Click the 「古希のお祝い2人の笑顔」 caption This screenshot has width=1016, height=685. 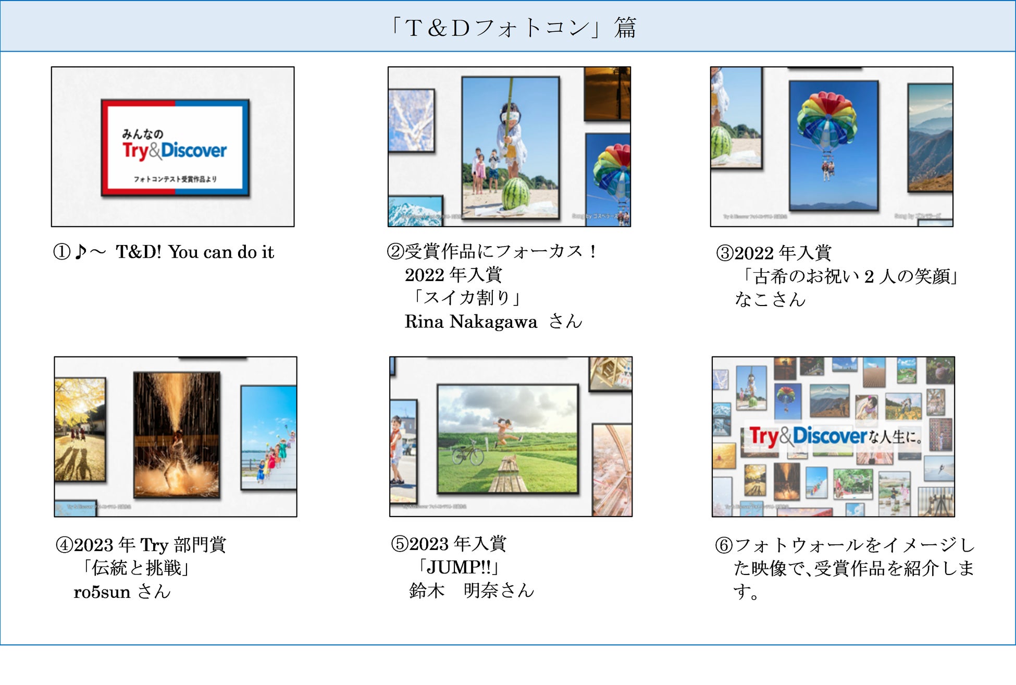click(849, 276)
